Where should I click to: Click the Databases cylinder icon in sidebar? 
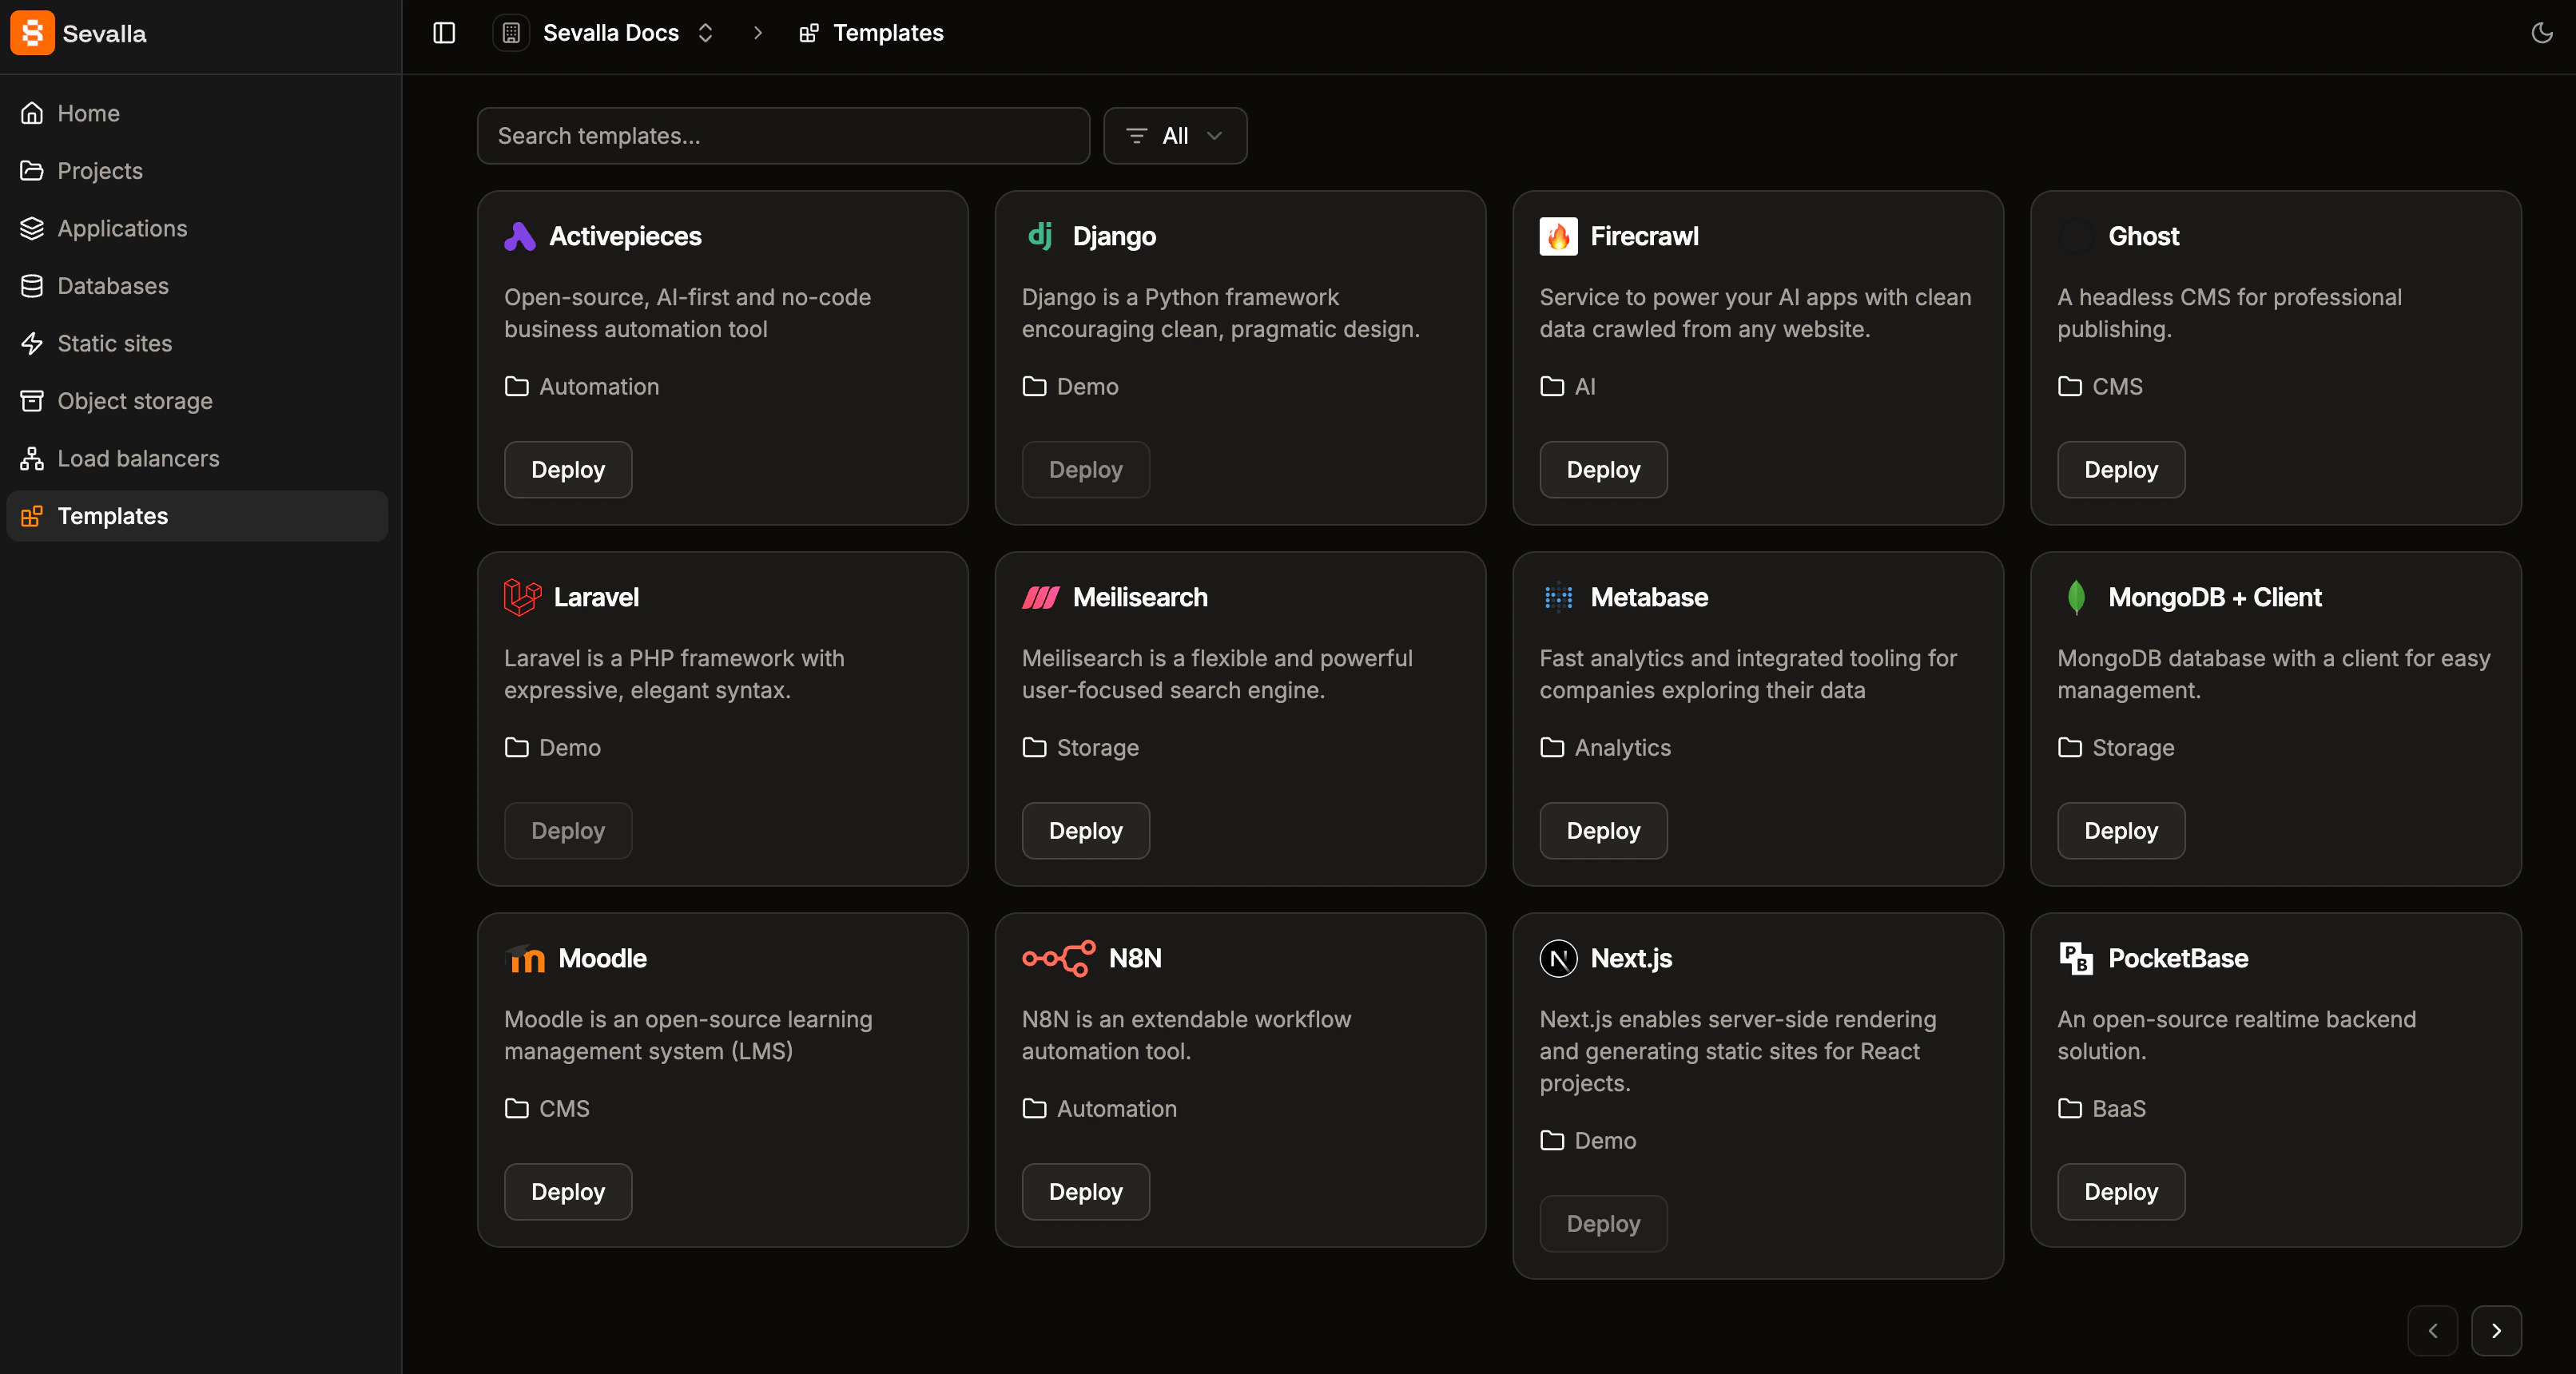(x=32, y=286)
